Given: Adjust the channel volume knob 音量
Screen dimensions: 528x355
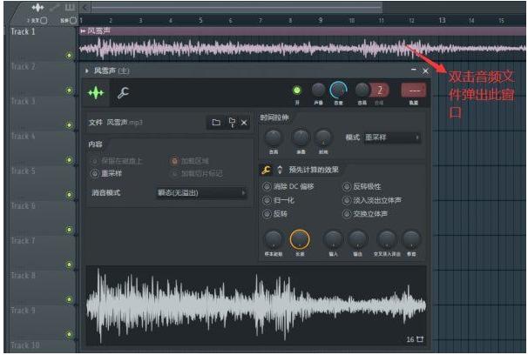Looking at the screenshot, I should pyautogui.click(x=338, y=90).
